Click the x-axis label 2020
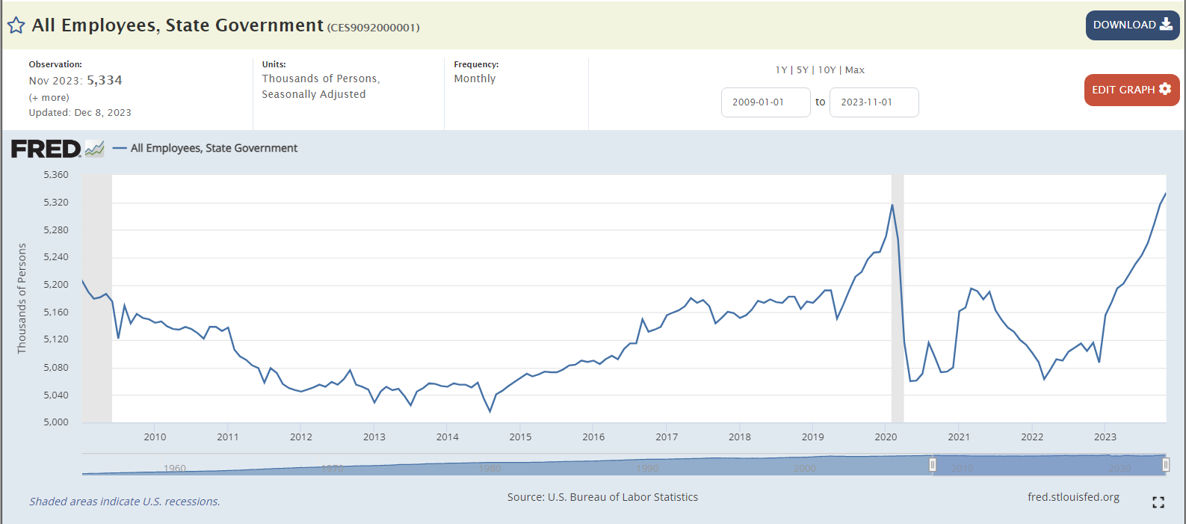 pyautogui.click(x=886, y=437)
